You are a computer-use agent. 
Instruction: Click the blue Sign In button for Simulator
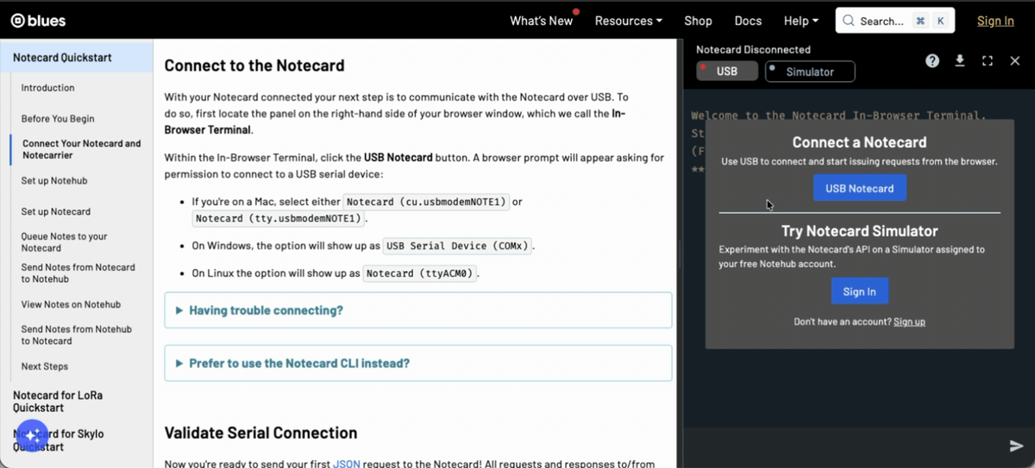pyautogui.click(x=860, y=291)
